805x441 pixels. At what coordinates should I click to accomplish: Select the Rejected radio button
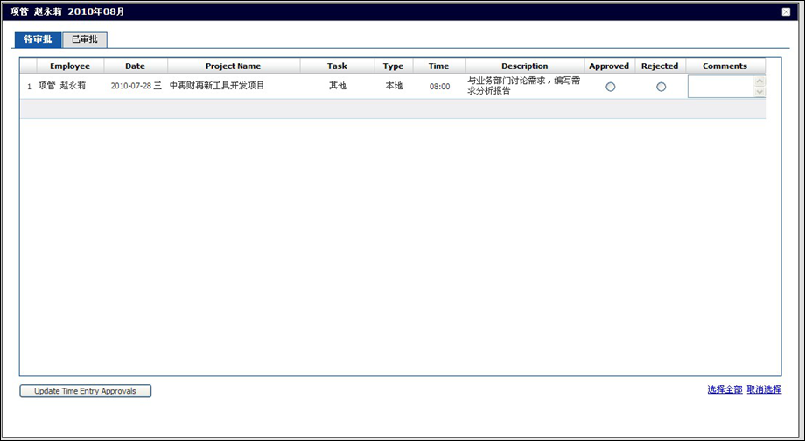661,87
